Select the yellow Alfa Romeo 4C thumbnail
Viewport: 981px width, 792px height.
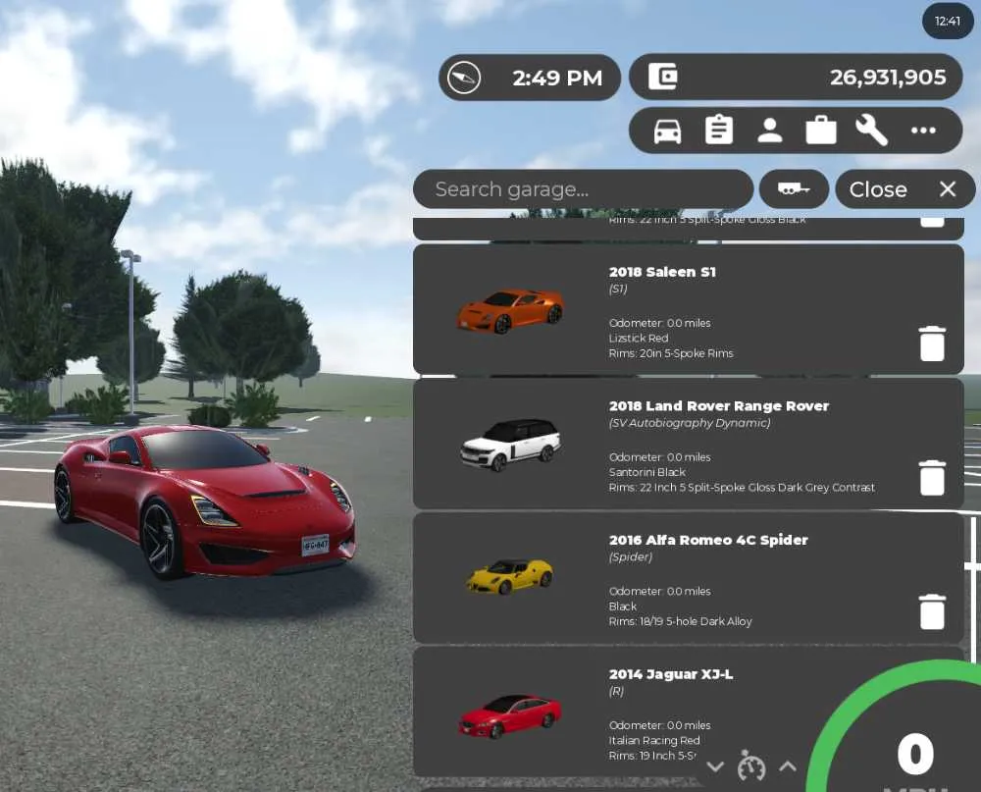(x=509, y=576)
